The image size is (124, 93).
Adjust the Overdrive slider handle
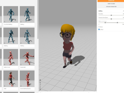(x=111, y=15)
